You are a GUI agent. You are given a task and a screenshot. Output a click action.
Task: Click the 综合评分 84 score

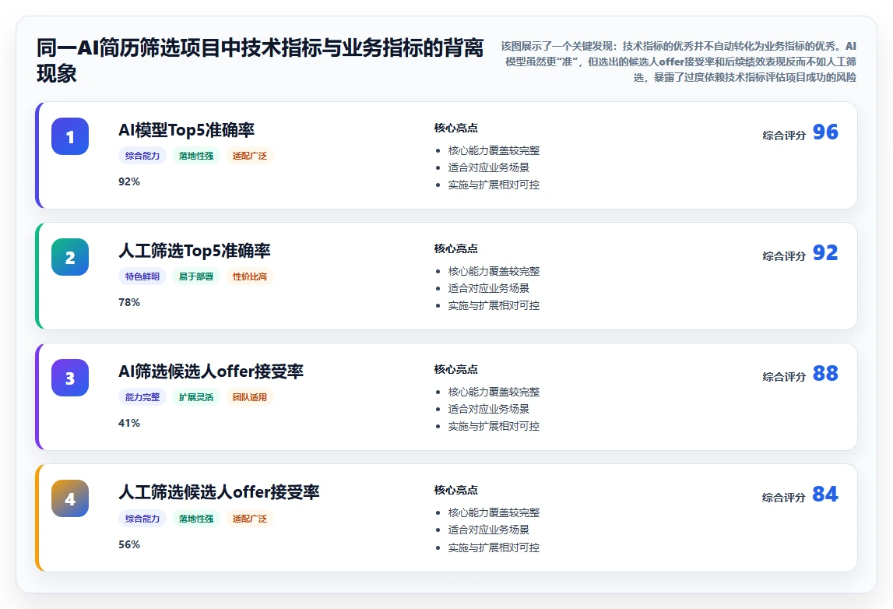click(x=800, y=495)
